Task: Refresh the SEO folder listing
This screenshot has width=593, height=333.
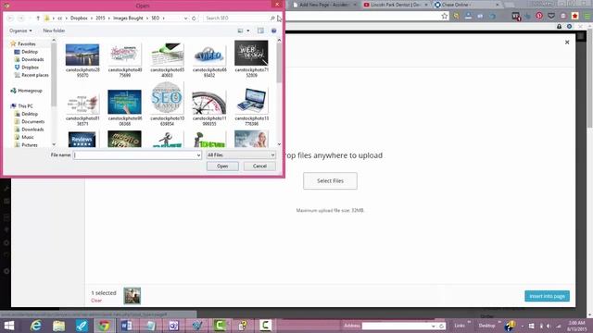Action: (194, 18)
